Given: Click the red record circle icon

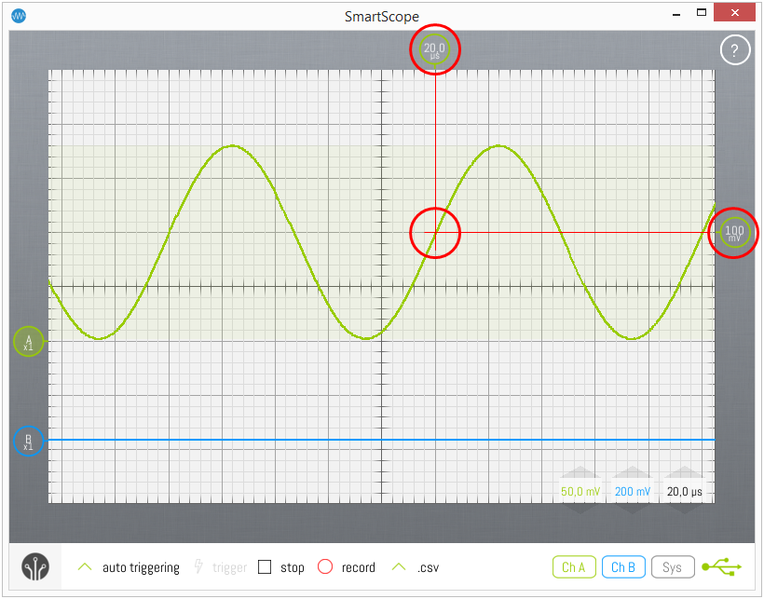Looking at the screenshot, I should pos(324,567).
